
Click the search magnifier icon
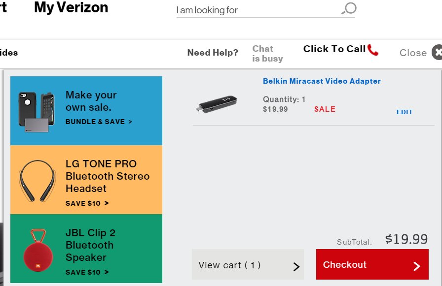coord(349,8)
